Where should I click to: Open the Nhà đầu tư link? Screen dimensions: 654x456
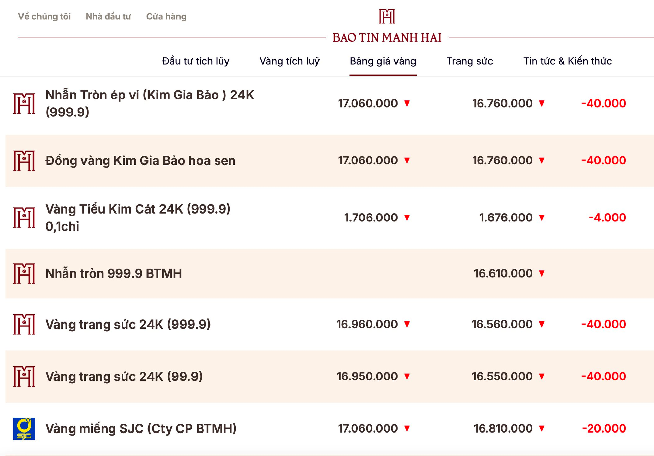point(108,17)
